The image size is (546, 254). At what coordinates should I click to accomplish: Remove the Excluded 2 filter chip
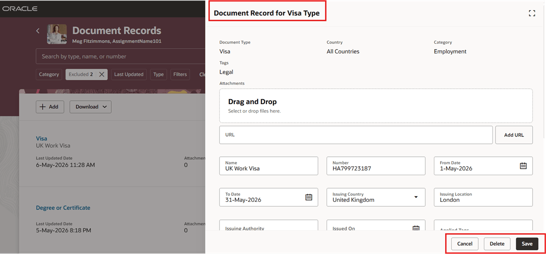tap(102, 74)
